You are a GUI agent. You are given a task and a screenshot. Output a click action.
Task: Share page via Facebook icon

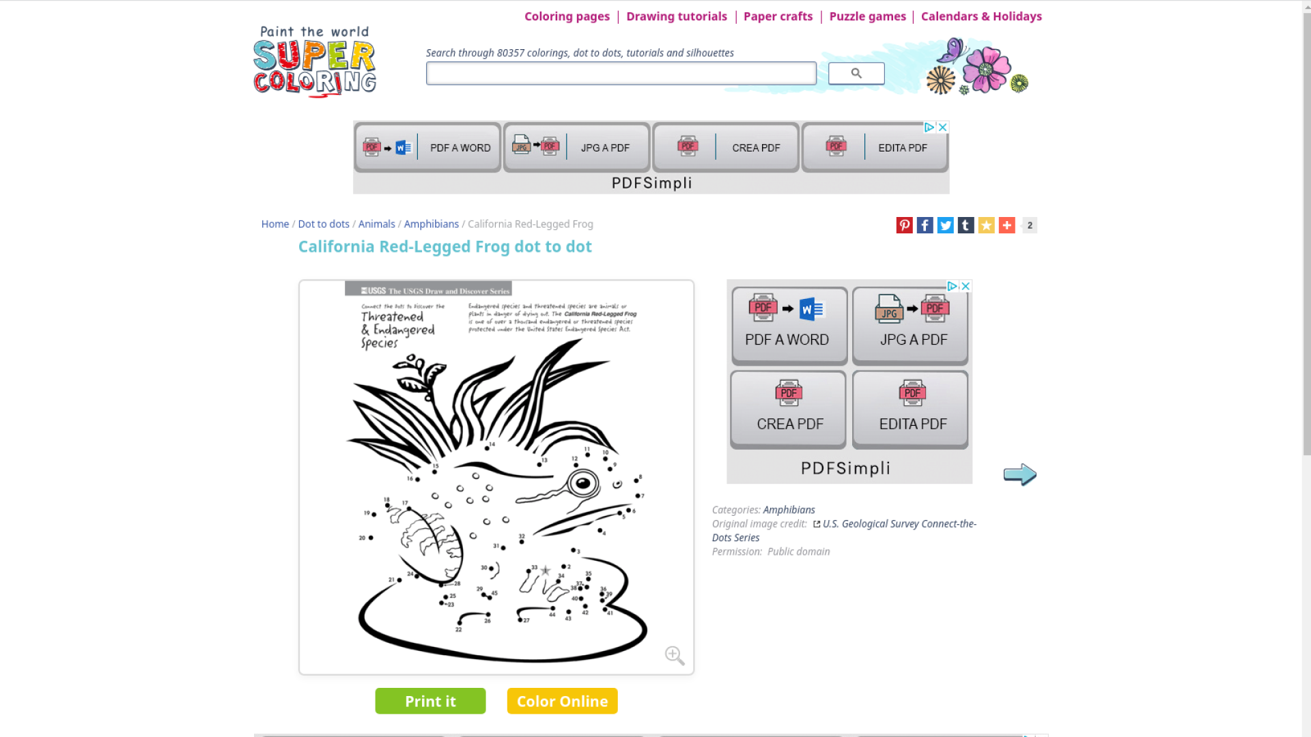click(x=925, y=225)
